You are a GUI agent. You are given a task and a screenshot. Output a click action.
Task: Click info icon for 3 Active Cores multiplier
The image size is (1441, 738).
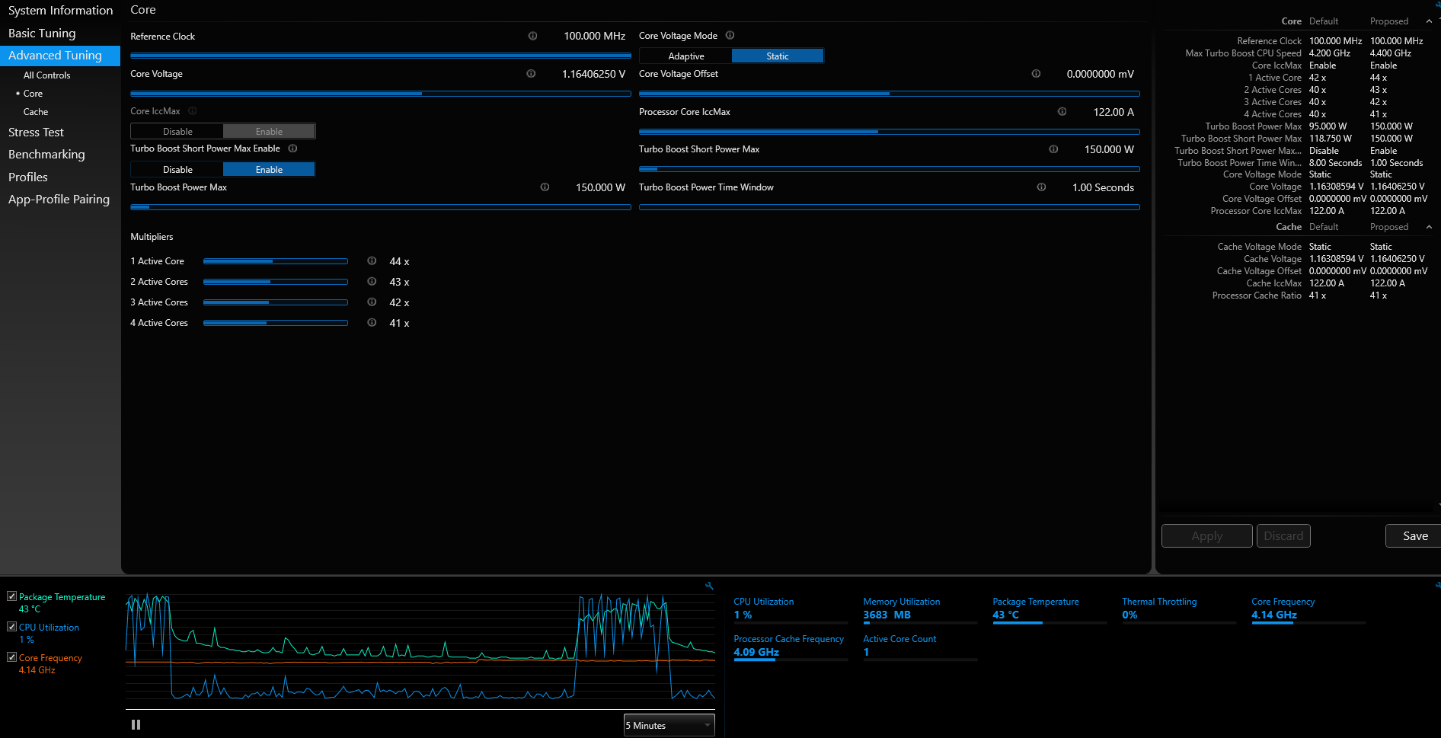(x=372, y=302)
